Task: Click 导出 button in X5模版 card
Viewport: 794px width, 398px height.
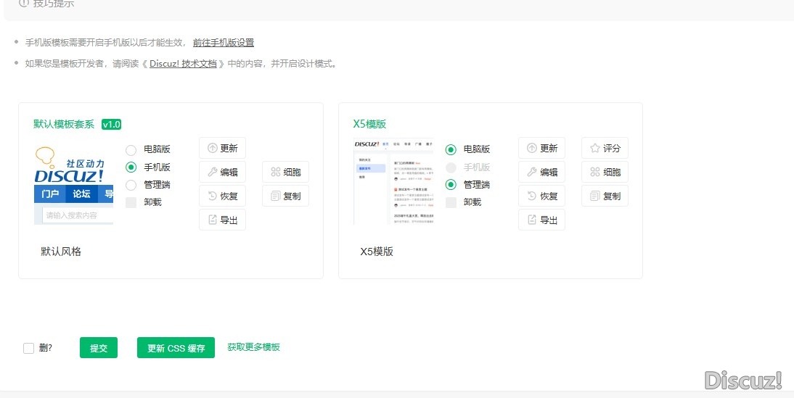Action: [x=542, y=220]
